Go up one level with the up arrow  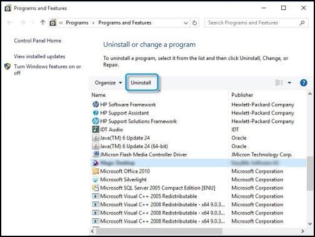(x=42, y=23)
